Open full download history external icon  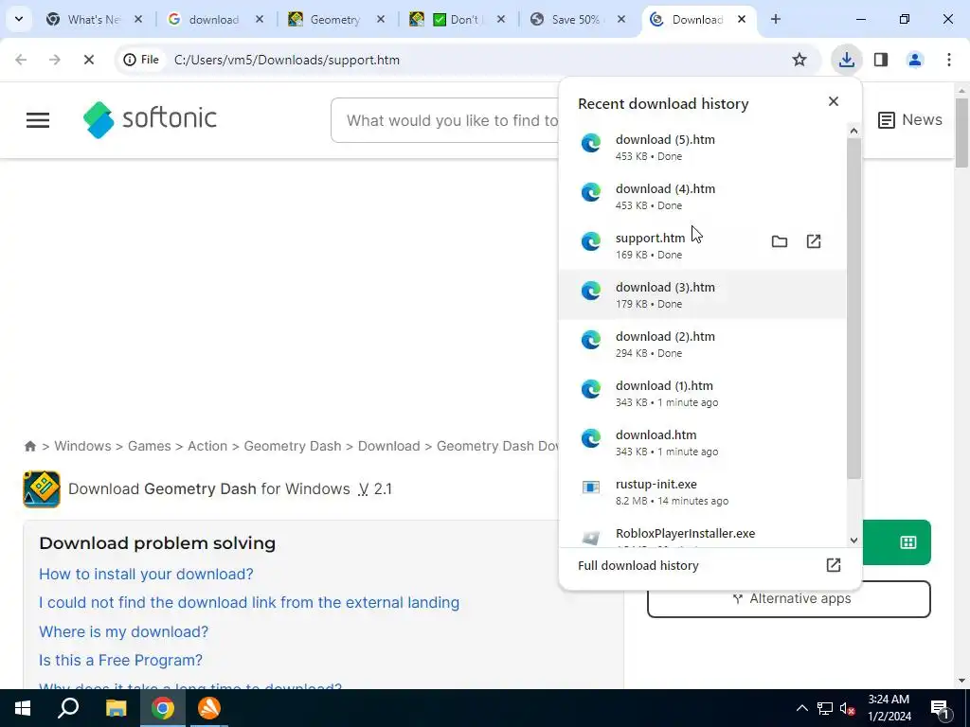point(834,565)
